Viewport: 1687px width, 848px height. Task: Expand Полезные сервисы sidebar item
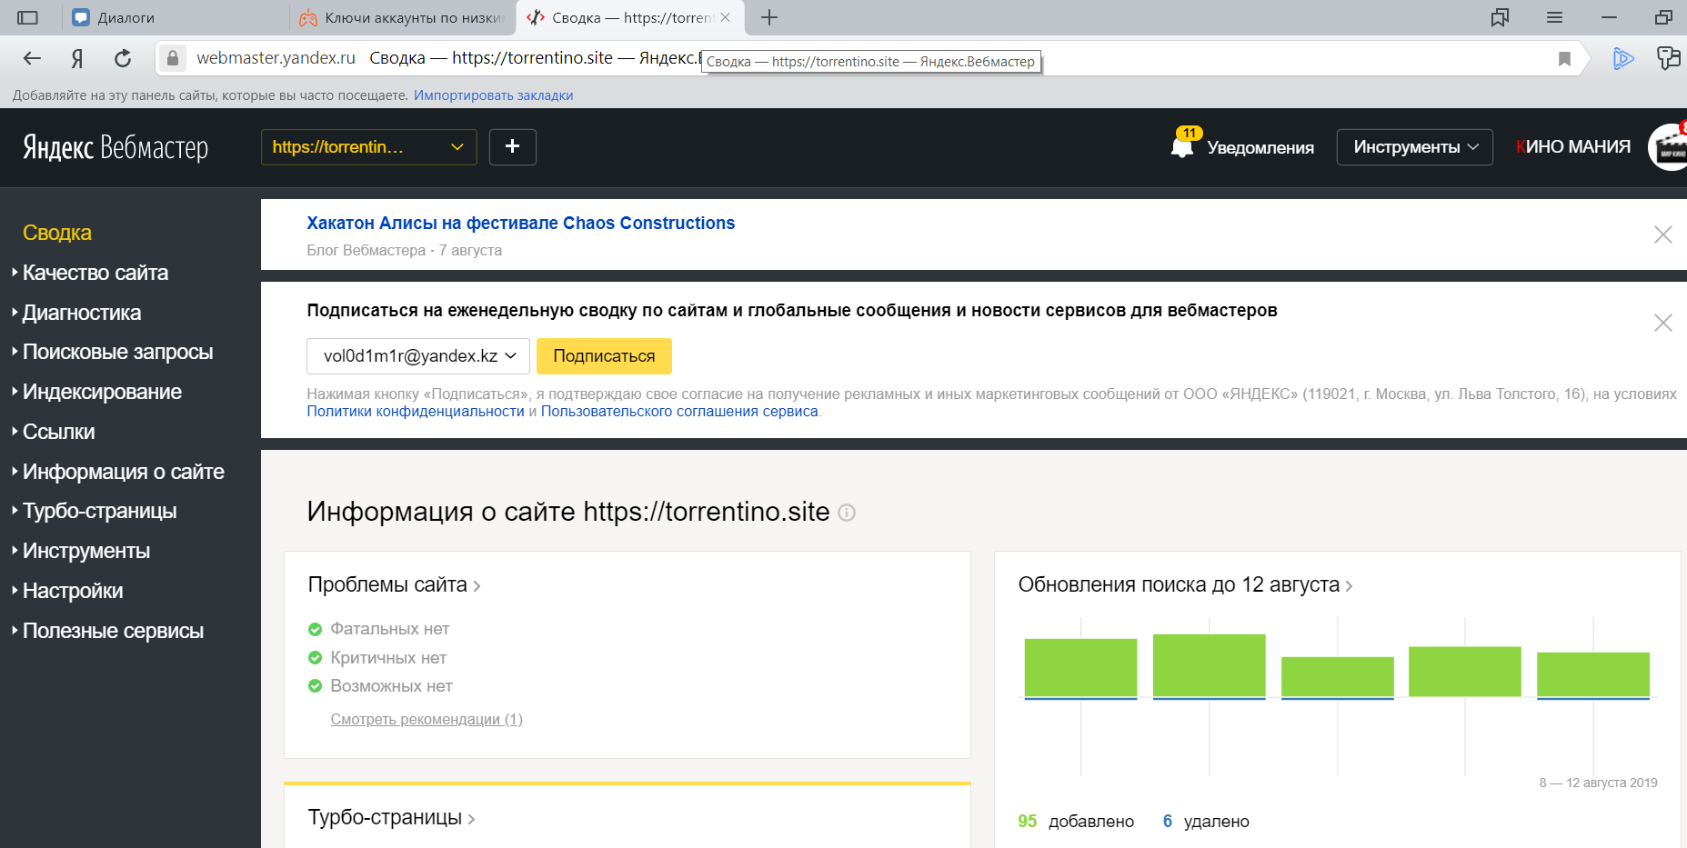pos(113,631)
